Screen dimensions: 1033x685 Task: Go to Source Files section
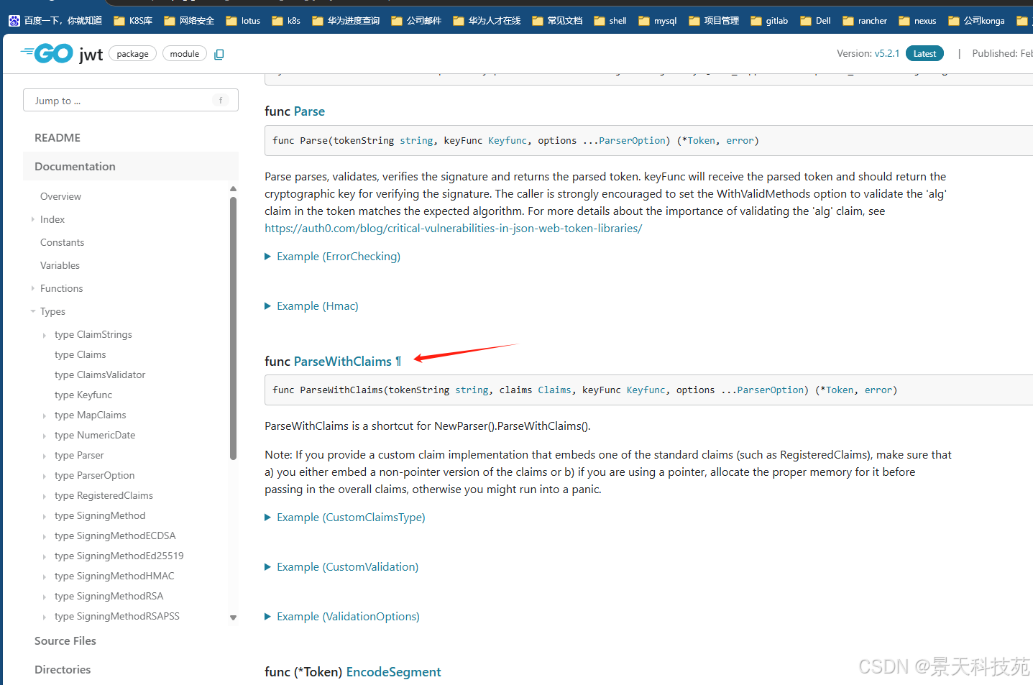point(65,640)
